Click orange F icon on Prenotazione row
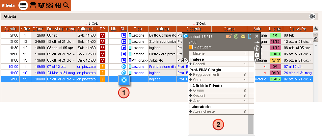The height and width of the screenshot is (139, 322). coord(103,67)
